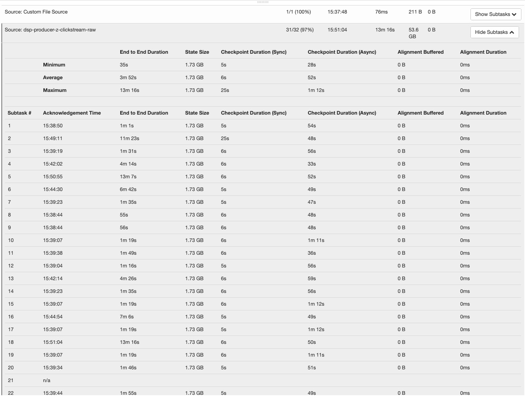The width and height of the screenshot is (525, 396).
Task: Select subtask 21 row showing n/a
Action: tap(47, 380)
